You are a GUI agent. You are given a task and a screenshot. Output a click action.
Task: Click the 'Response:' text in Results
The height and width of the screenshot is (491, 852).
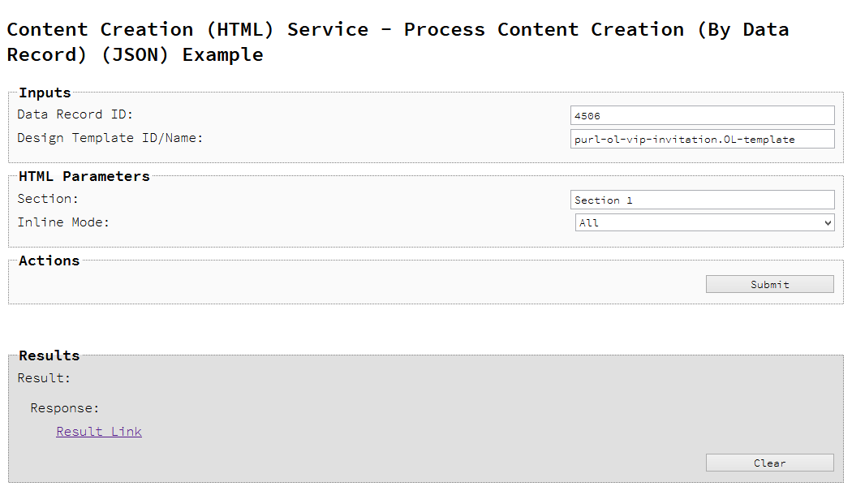(65, 408)
